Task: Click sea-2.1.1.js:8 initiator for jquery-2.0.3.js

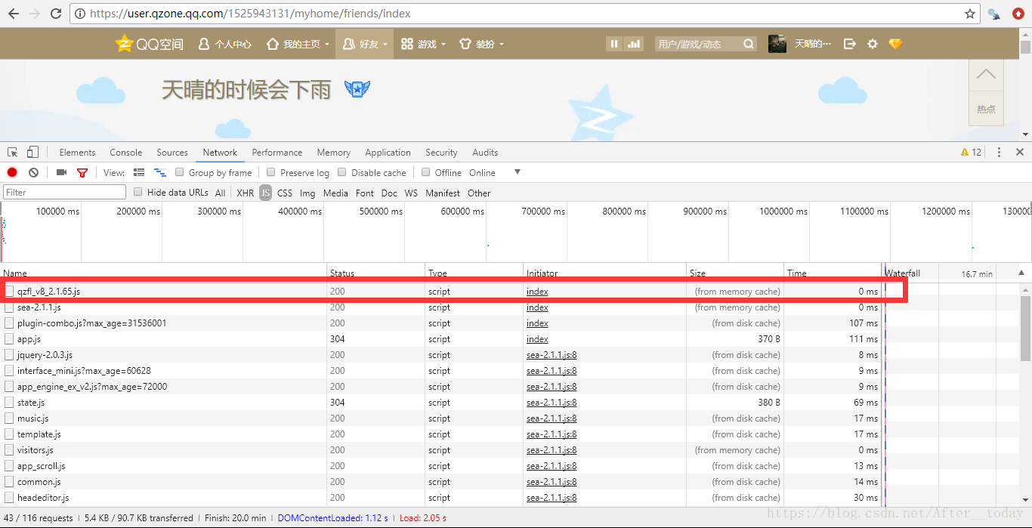Action: point(552,355)
